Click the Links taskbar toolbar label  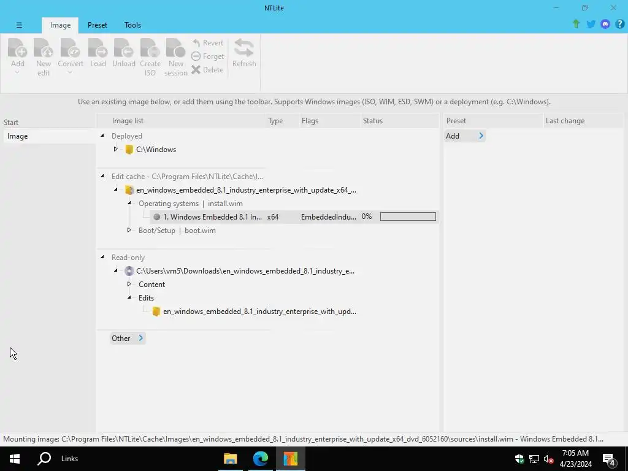pyautogui.click(x=70, y=459)
